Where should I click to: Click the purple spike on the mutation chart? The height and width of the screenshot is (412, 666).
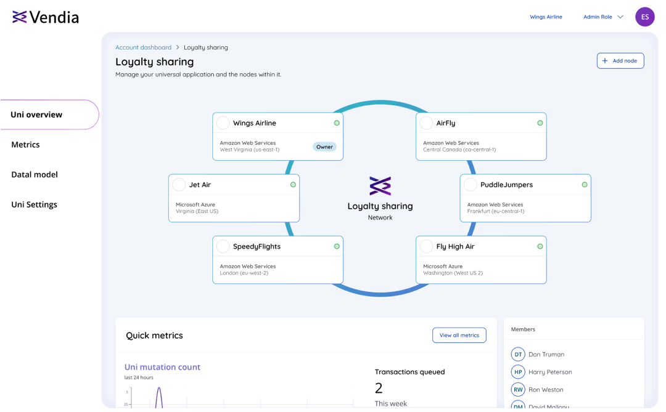click(x=159, y=397)
